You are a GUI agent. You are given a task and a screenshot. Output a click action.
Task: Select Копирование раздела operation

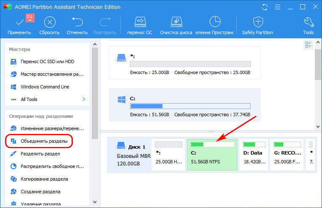(x=39, y=179)
